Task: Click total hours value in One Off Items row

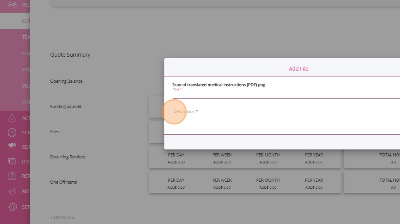Action: 393,188
